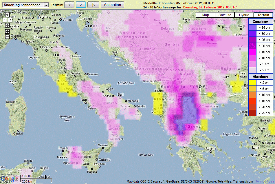Viewport: 275px width, 184px height.
Task: Start the Animation playback
Action: [113, 5]
